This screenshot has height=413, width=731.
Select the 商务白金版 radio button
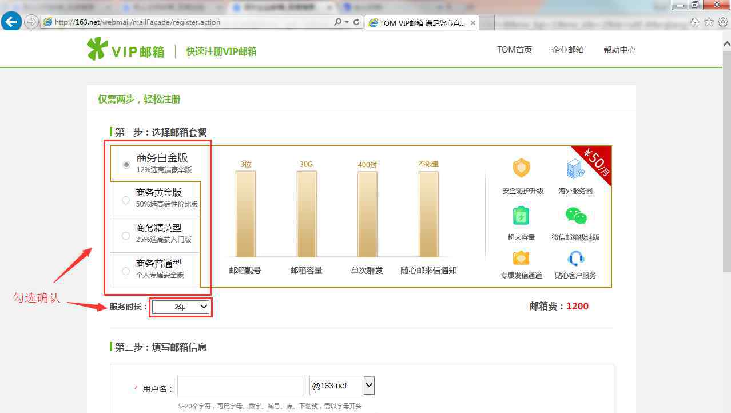[x=126, y=165]
